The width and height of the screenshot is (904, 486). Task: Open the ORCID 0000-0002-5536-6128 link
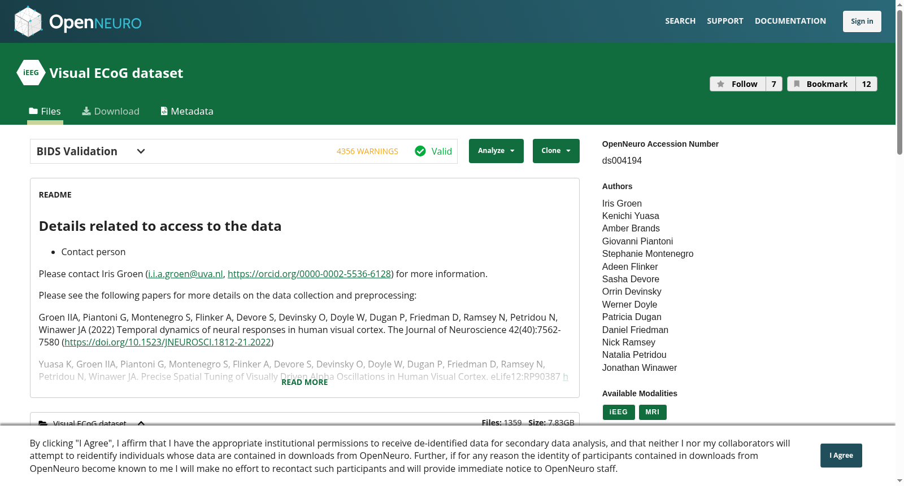[x=309, y=274]
